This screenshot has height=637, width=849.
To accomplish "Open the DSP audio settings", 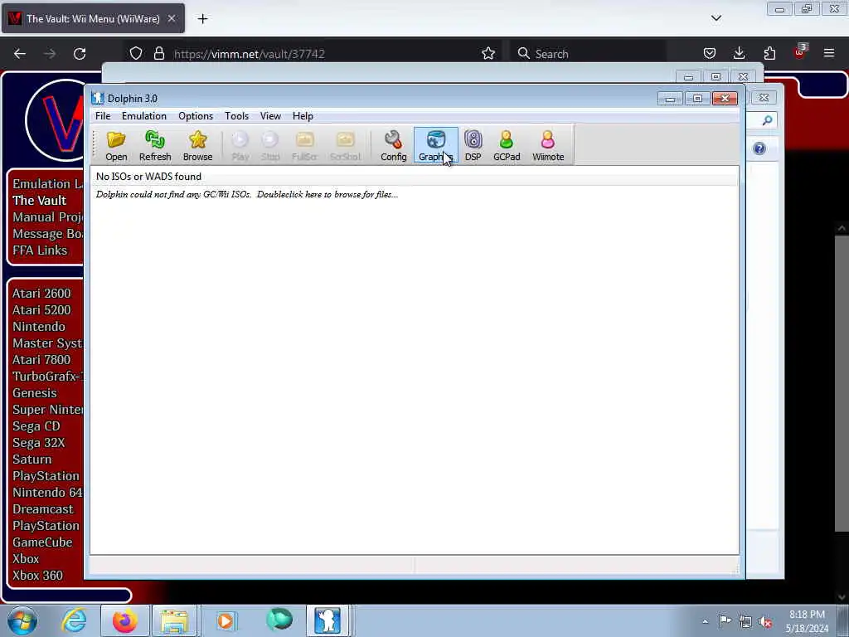I will (x=473, y=146).
